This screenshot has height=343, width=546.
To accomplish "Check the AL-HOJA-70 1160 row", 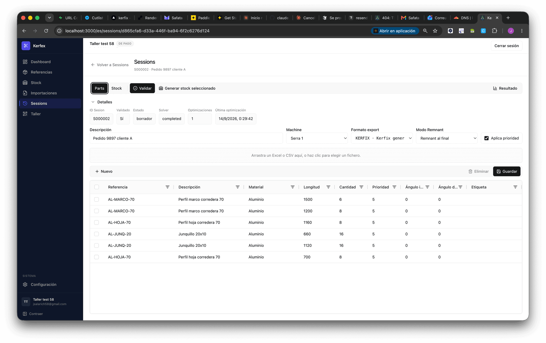I will pyautogui.click(x=97, y=223).
